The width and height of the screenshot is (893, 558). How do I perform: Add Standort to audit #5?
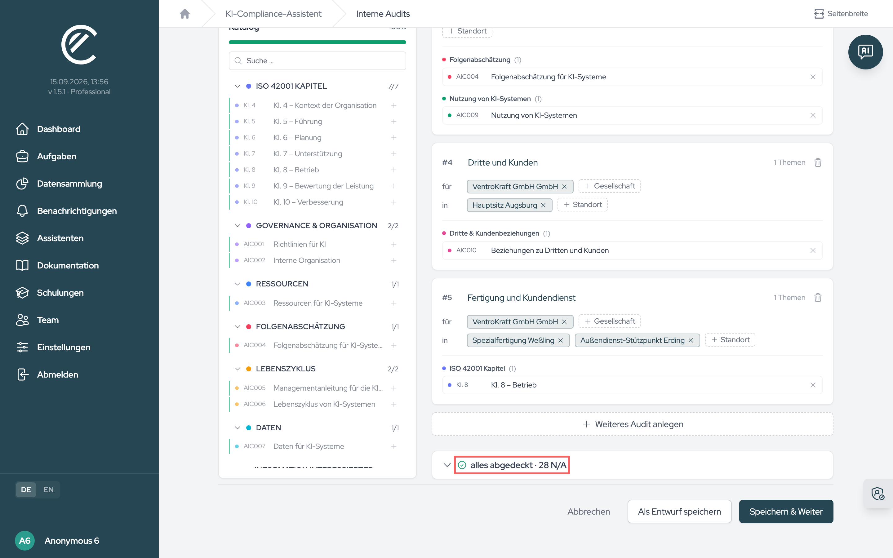coord(730,340)
